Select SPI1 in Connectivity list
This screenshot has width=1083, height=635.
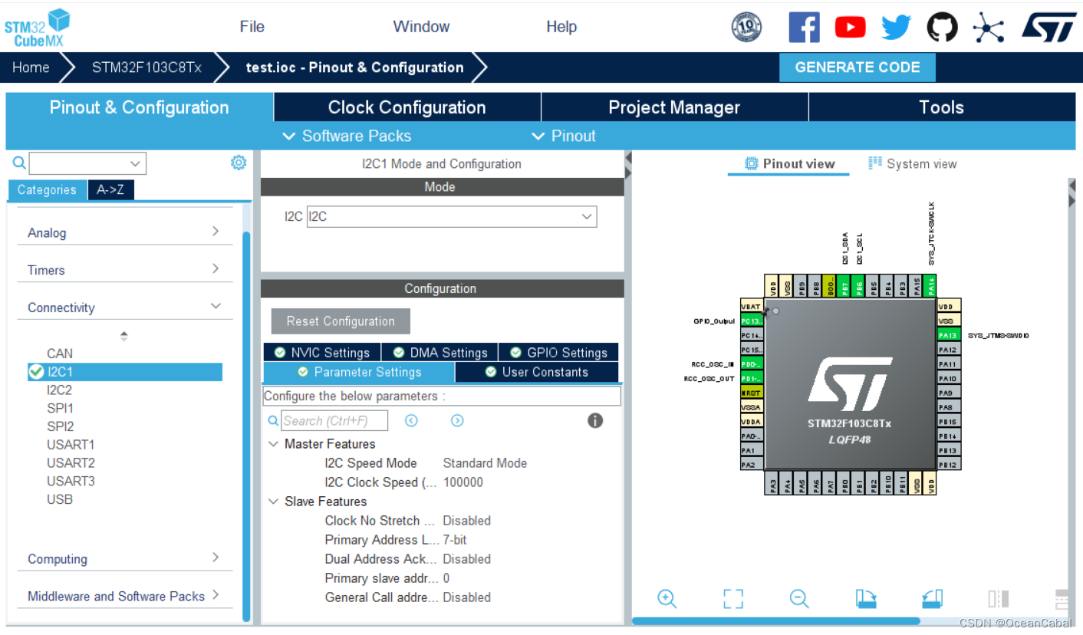[60, 408]
